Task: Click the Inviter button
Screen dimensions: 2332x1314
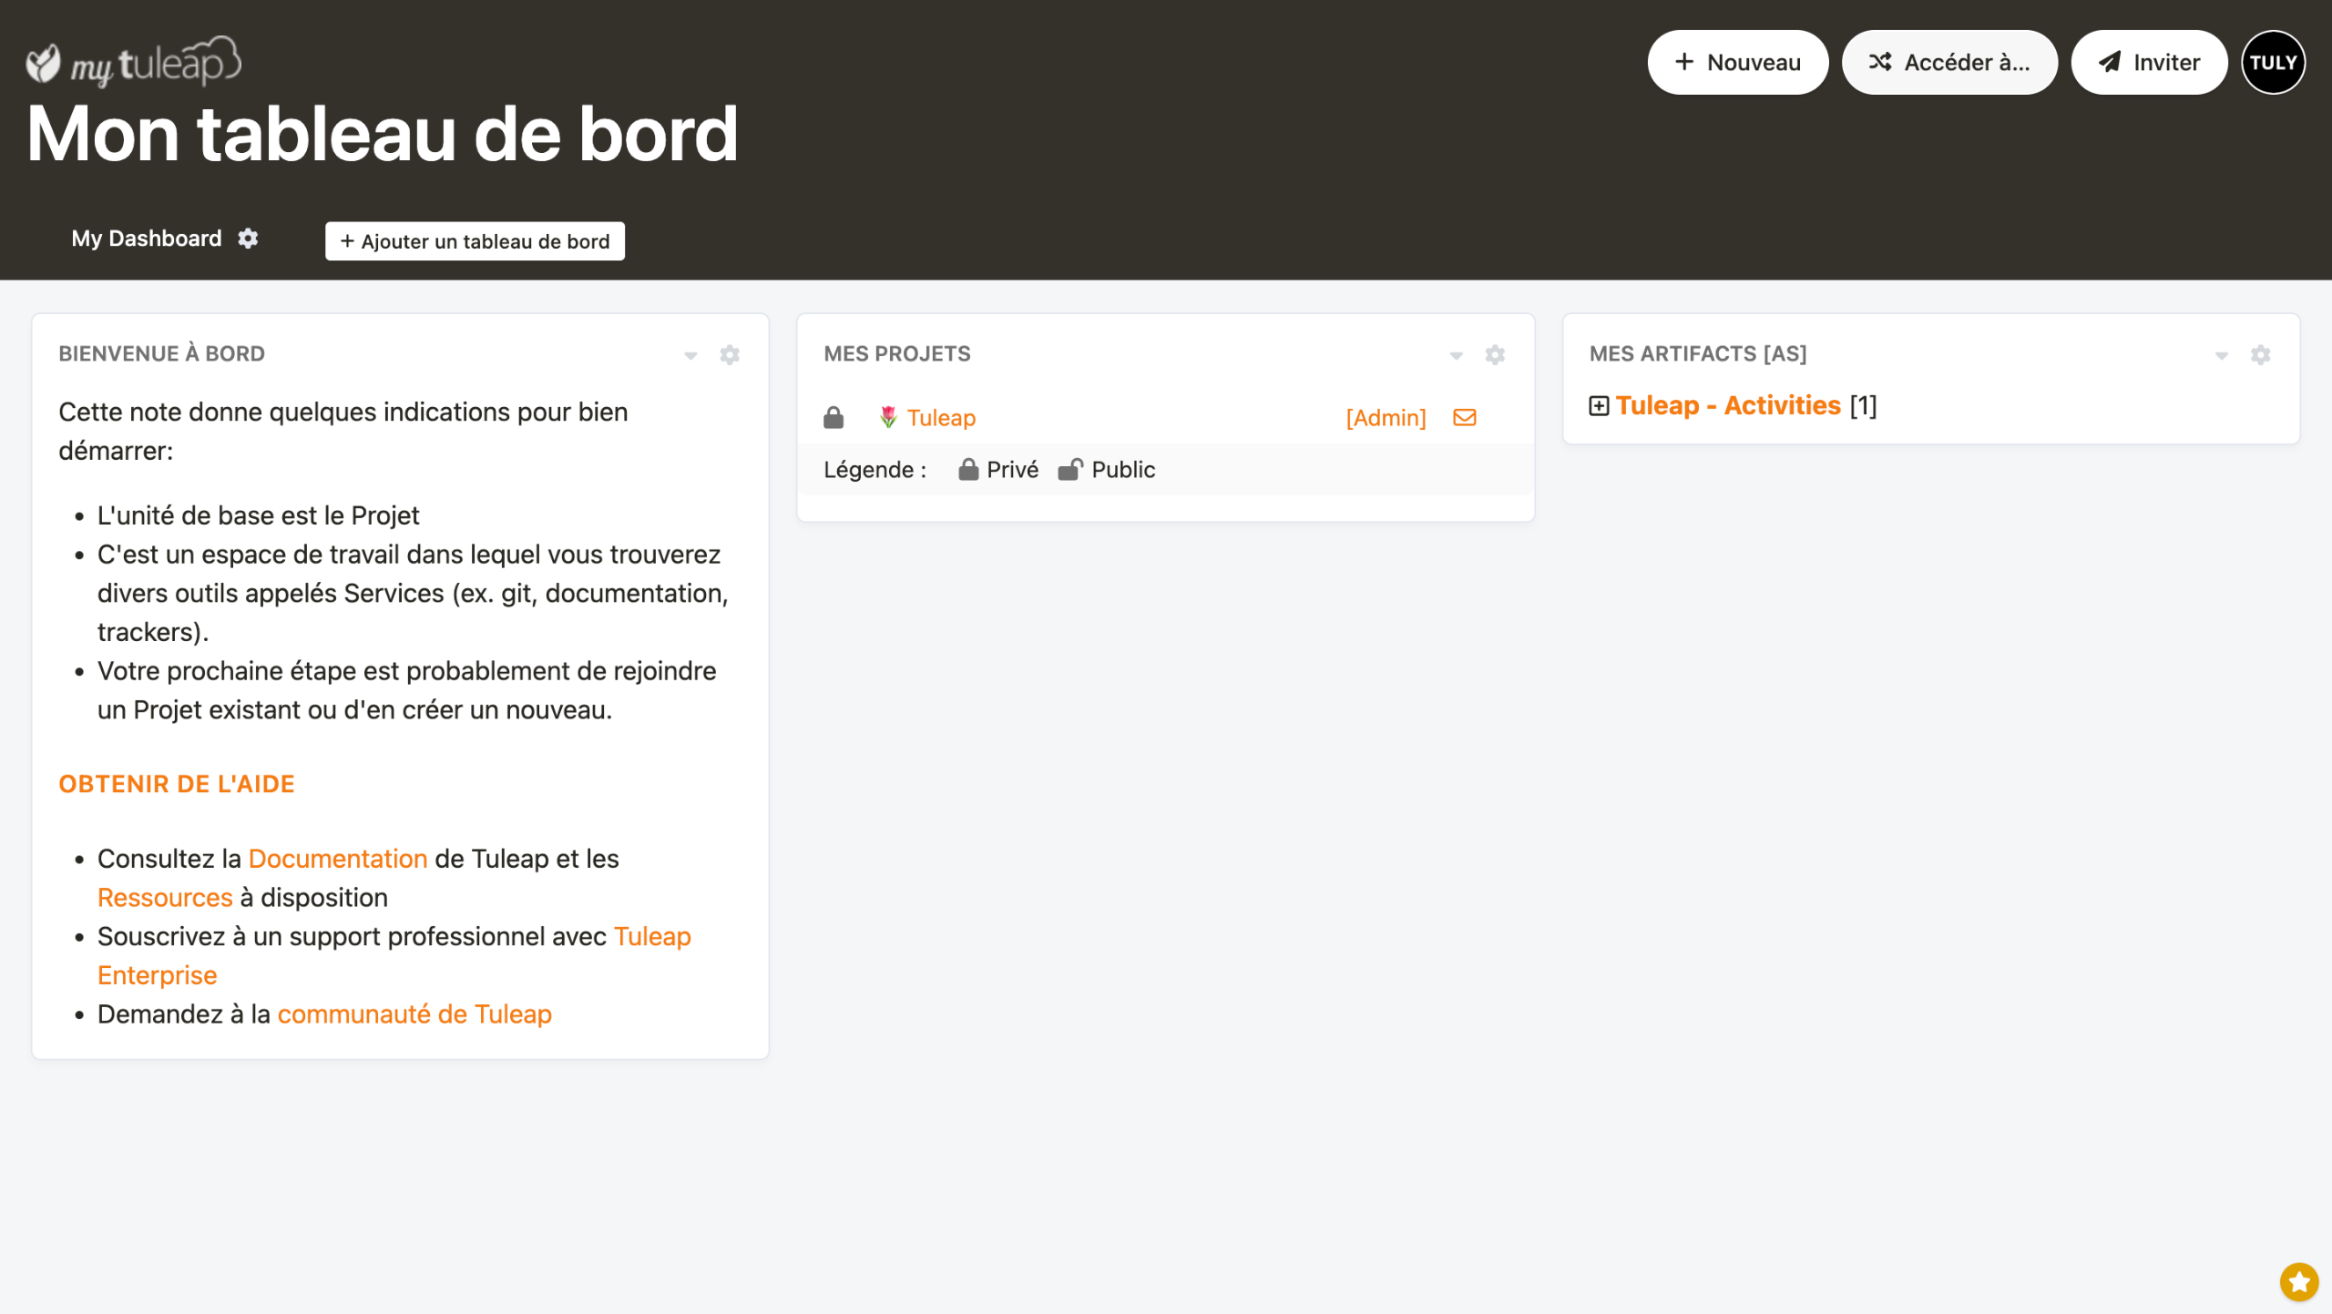Action: click(x=2149, y=63)
